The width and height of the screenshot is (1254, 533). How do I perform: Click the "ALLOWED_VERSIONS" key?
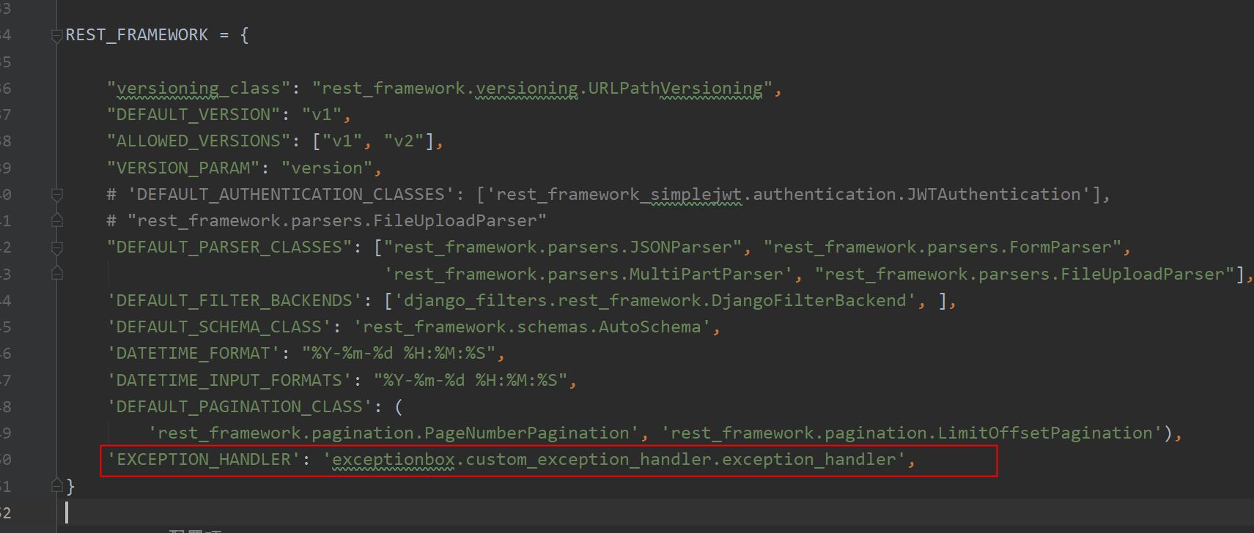coord(198,141)
